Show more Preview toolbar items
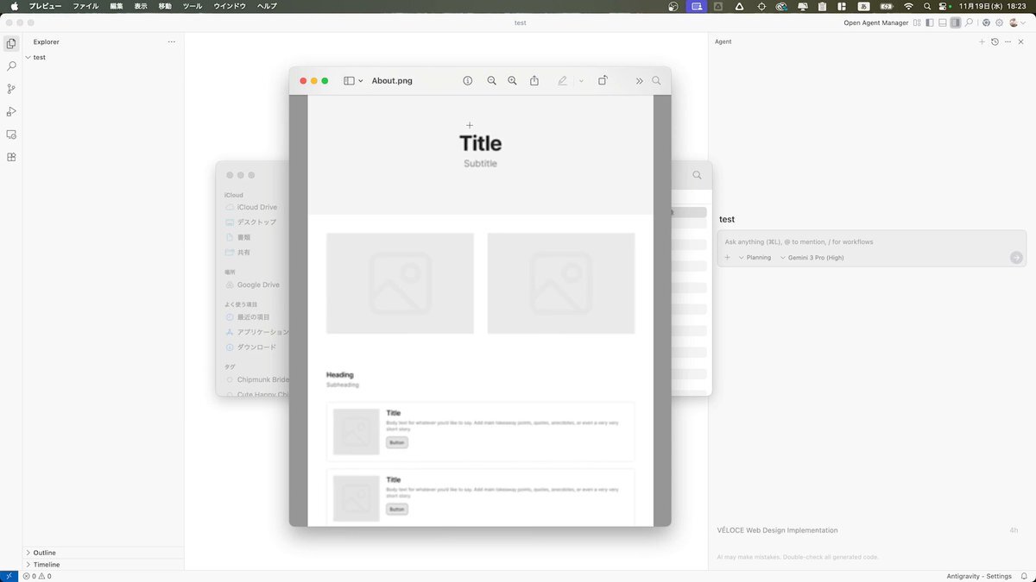This screenshot has height=582, width=1036. click(x=640, y=80)
